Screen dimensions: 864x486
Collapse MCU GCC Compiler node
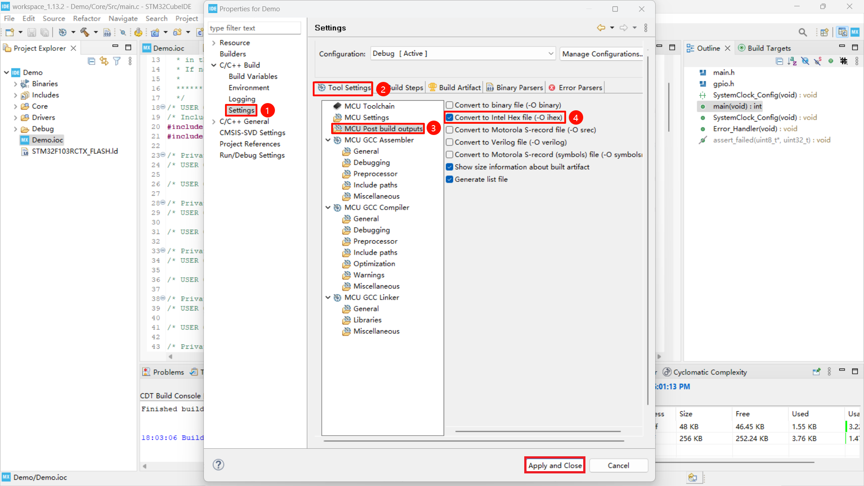pos(328,207)
